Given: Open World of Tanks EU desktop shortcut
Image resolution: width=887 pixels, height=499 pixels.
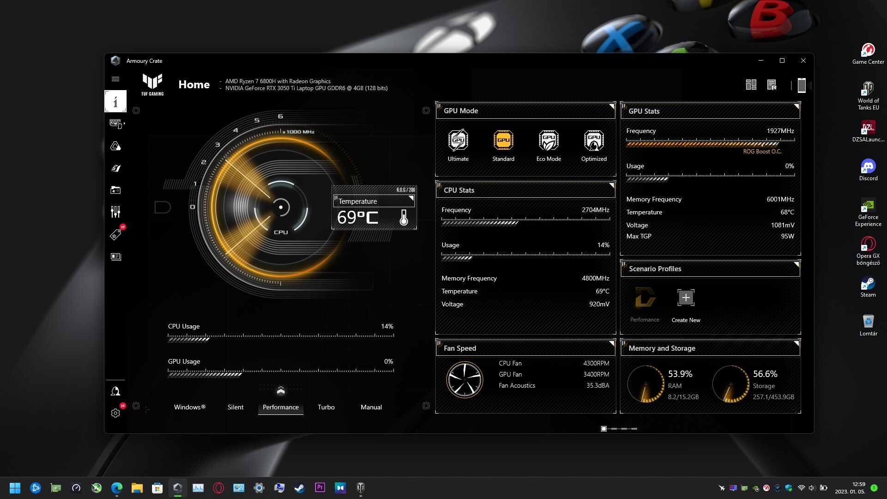Looking at the screenshot, I should (868, 96).
